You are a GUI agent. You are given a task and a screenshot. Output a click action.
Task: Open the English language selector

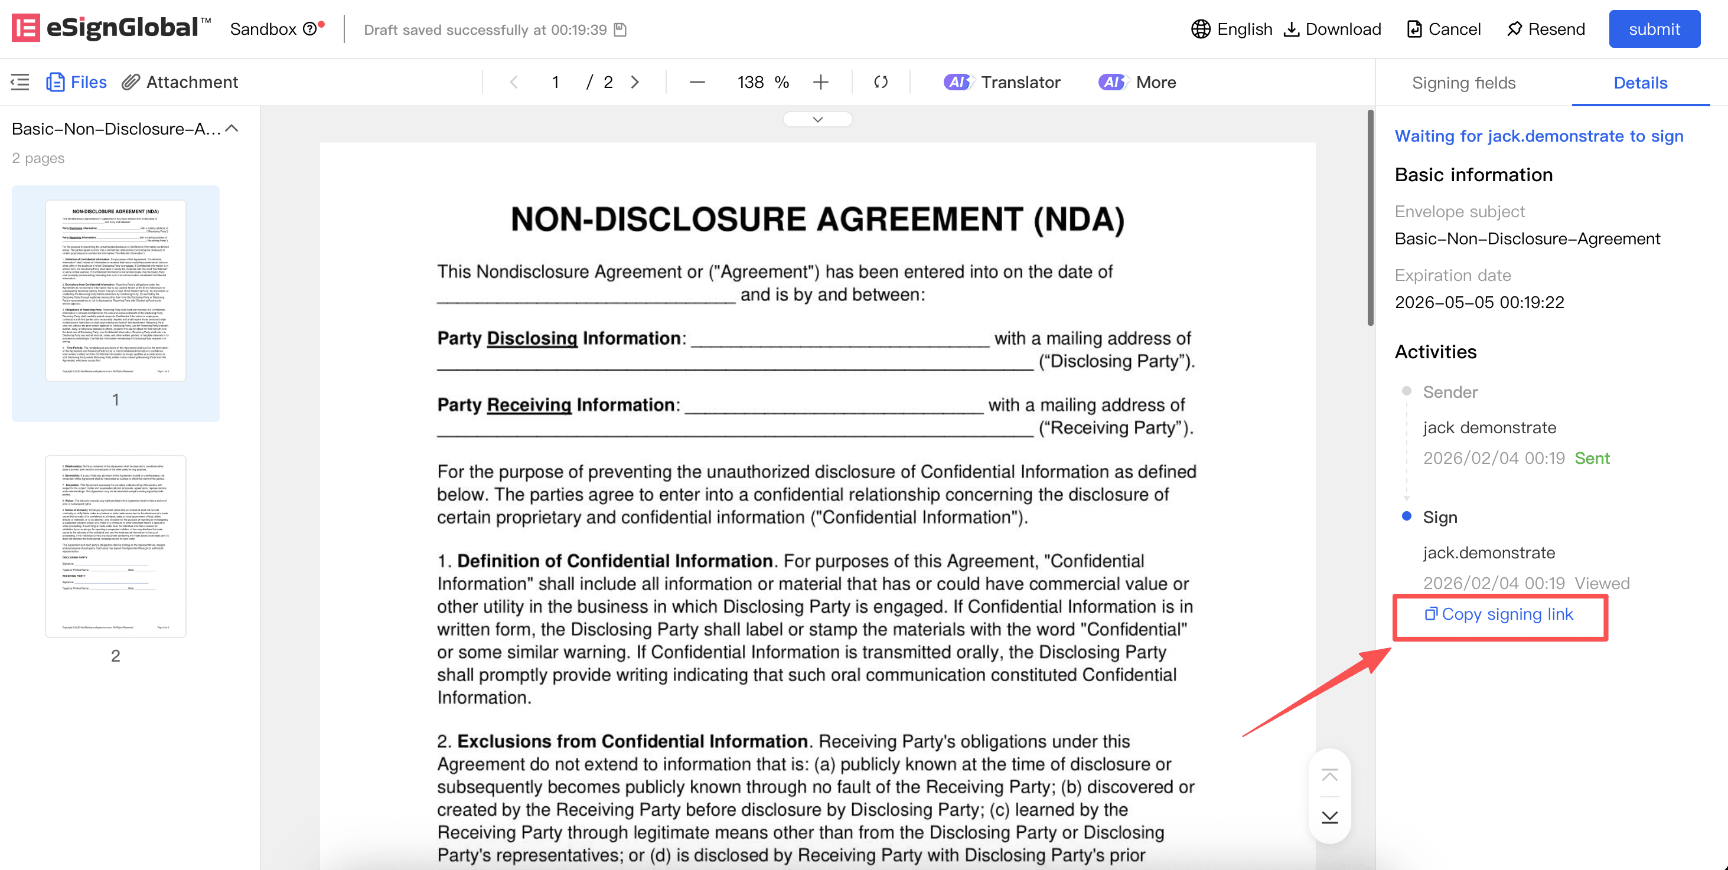tap(1231, 29)
